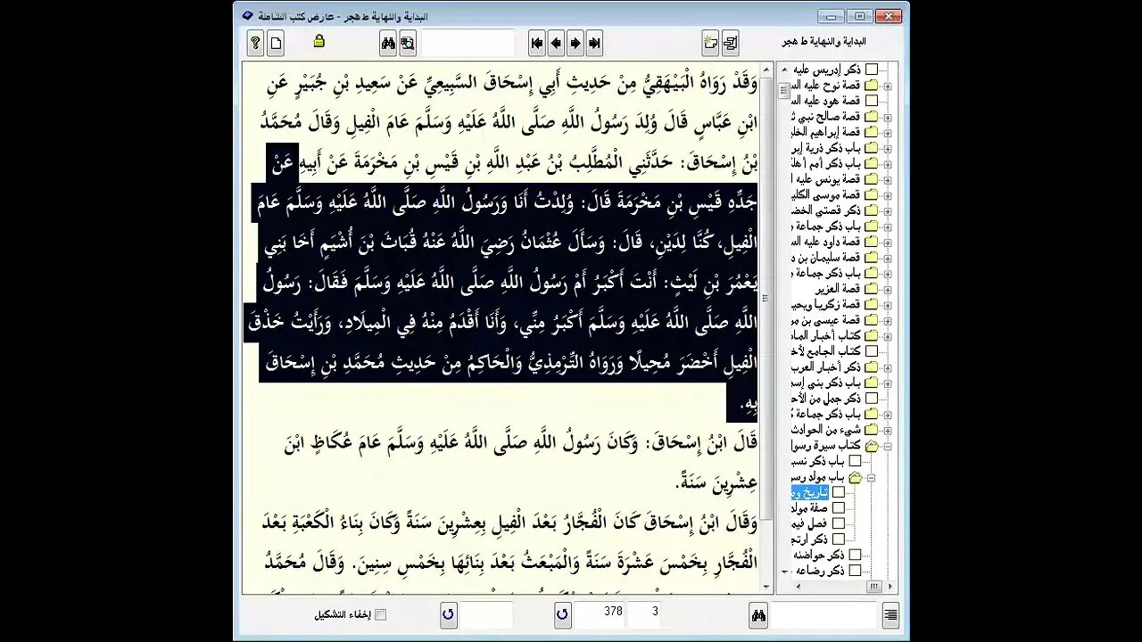Click the open folder icon of كتاب سيرة رسول
The height and width of the screenshot is (642, 1142).
(x=872, y=445)
